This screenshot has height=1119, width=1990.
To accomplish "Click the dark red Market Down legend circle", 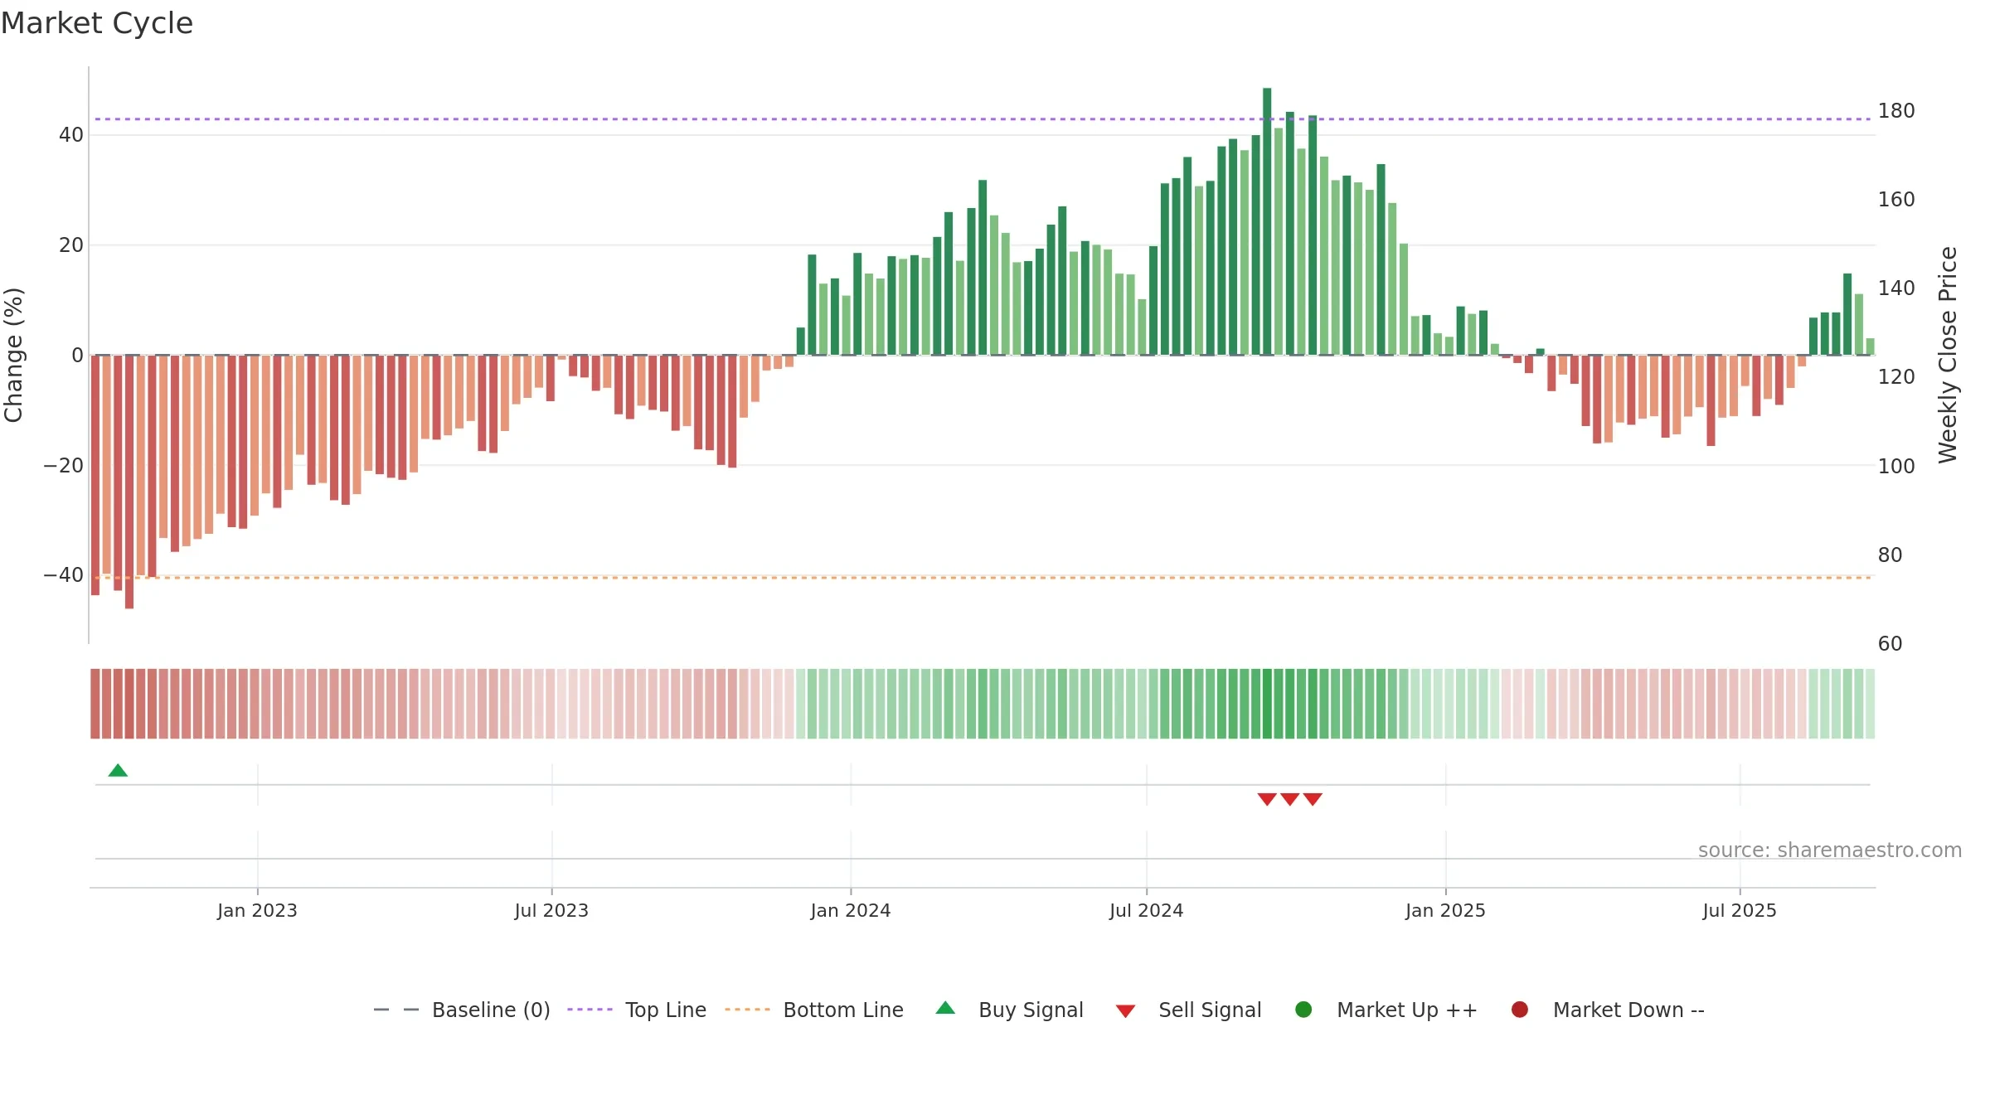I will (x=1520, y=1010).
